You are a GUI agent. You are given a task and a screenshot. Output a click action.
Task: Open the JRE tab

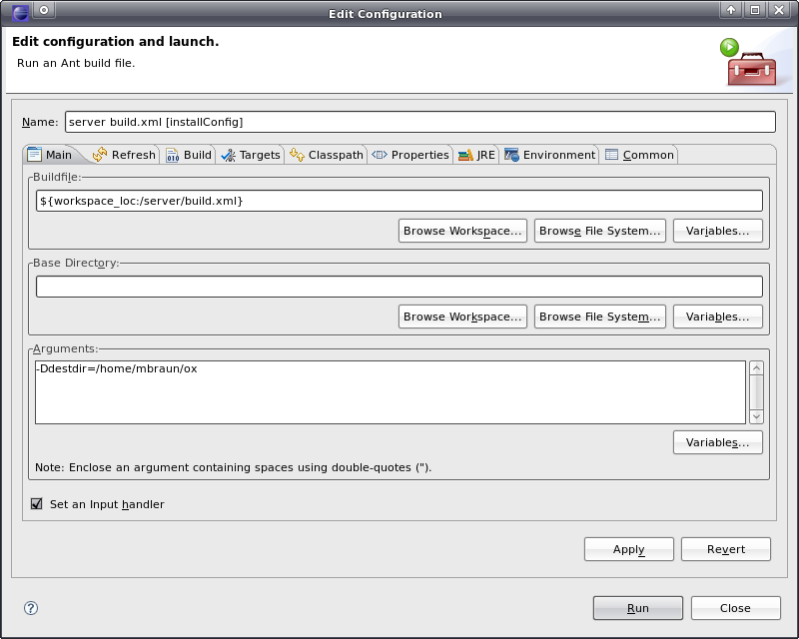pyautogui.click(x=476, y=155)
